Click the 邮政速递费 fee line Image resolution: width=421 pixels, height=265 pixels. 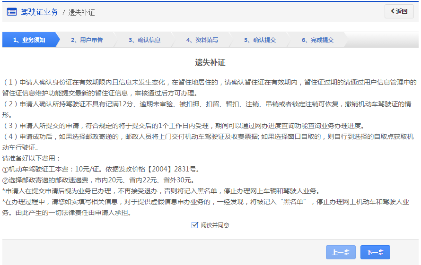point(98,180)
